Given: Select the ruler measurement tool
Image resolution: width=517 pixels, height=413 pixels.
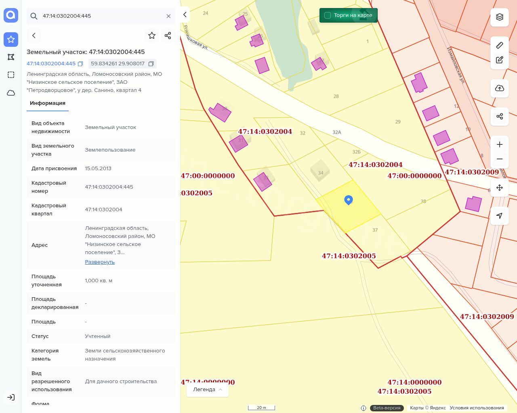Looking at the screenshot, I should [500, 45].
